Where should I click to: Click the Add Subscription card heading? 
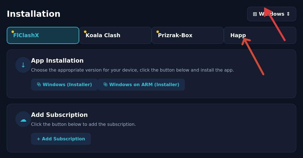pyautogui.click(x=59, y=115)
